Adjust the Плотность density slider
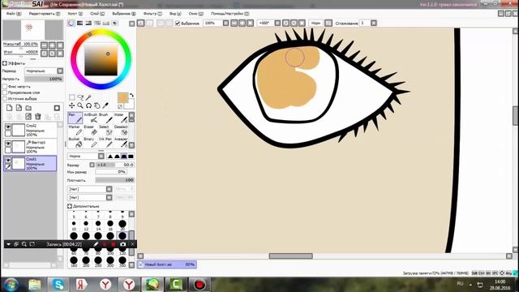Screen dimensions: 519x292 coord(114,180)
